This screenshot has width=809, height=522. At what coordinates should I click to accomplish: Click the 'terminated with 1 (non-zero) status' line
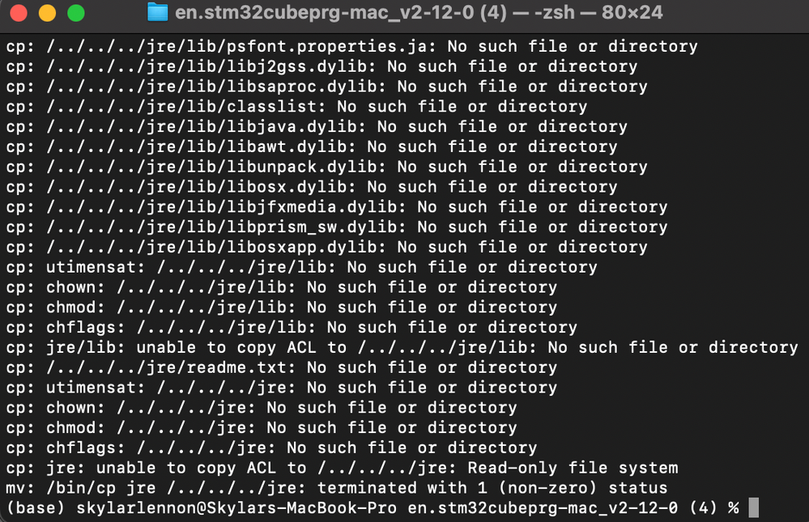pos(337,489)
